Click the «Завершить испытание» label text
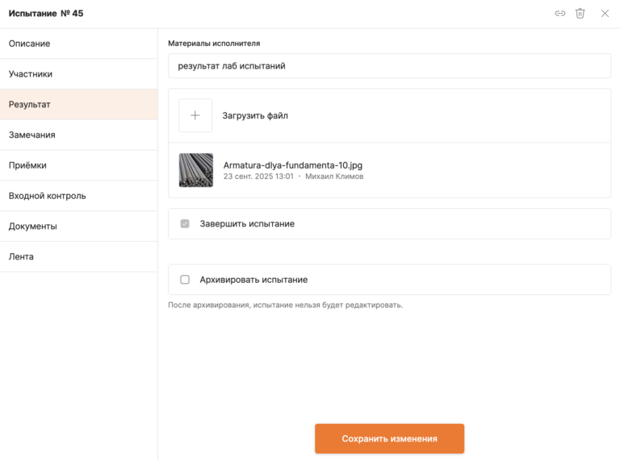 247,224
